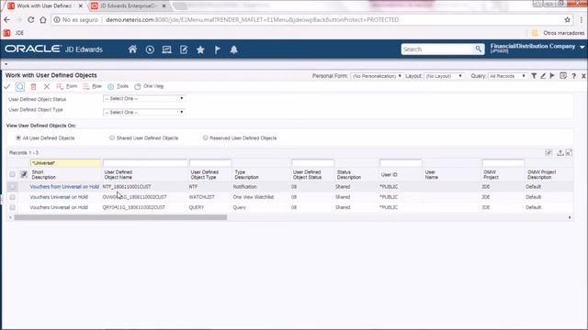
Task: Click the customize grid icon above the table
Action: pos(548,153)
